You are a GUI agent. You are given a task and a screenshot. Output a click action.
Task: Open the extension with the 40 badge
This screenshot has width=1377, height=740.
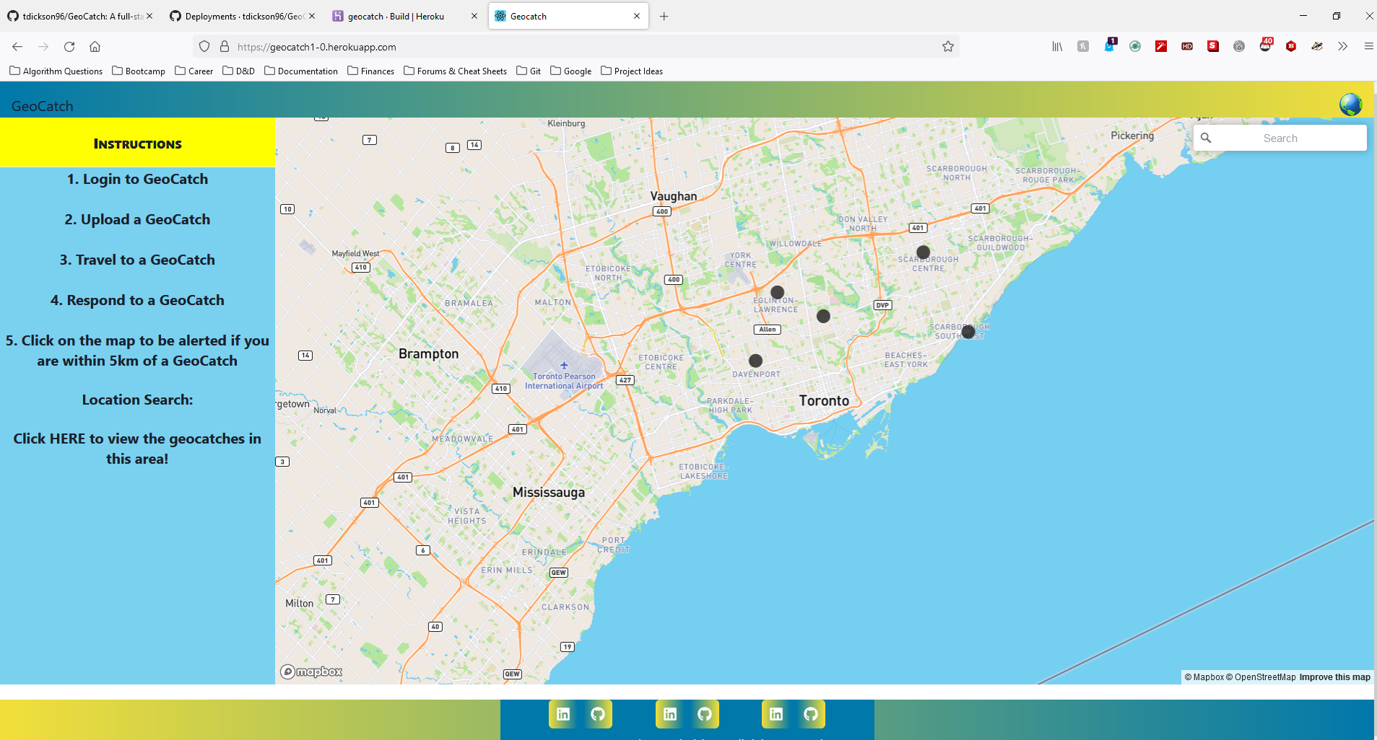(1266, 45)
